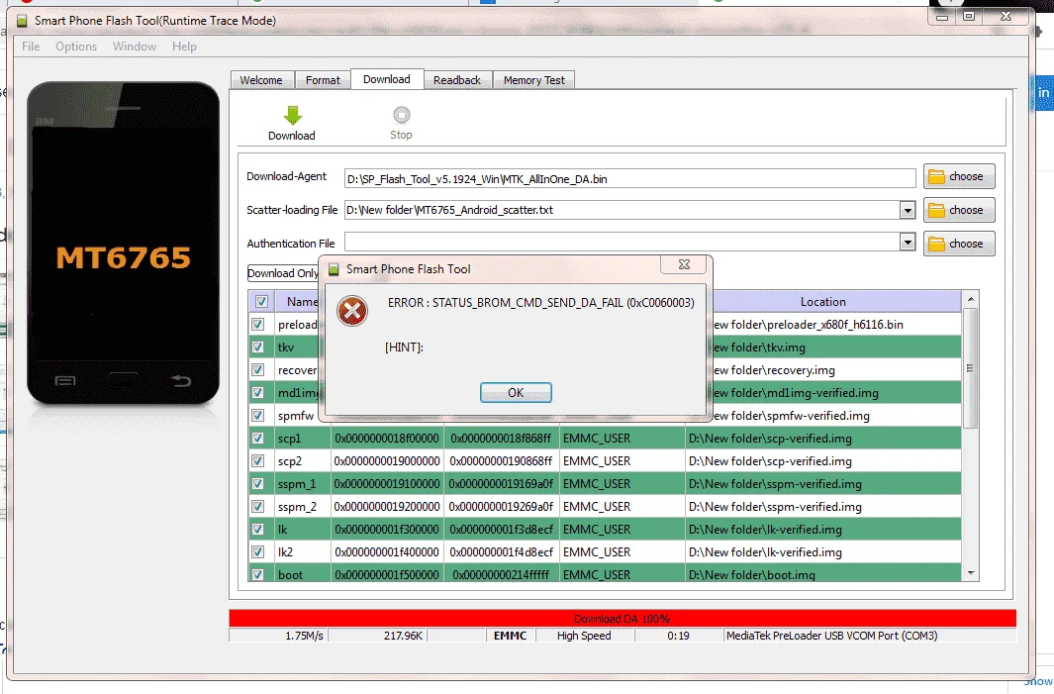Screen dimensions: 1054x694
Task: Click the red Download DA 100% progress bar
Action: click(623, 618)
